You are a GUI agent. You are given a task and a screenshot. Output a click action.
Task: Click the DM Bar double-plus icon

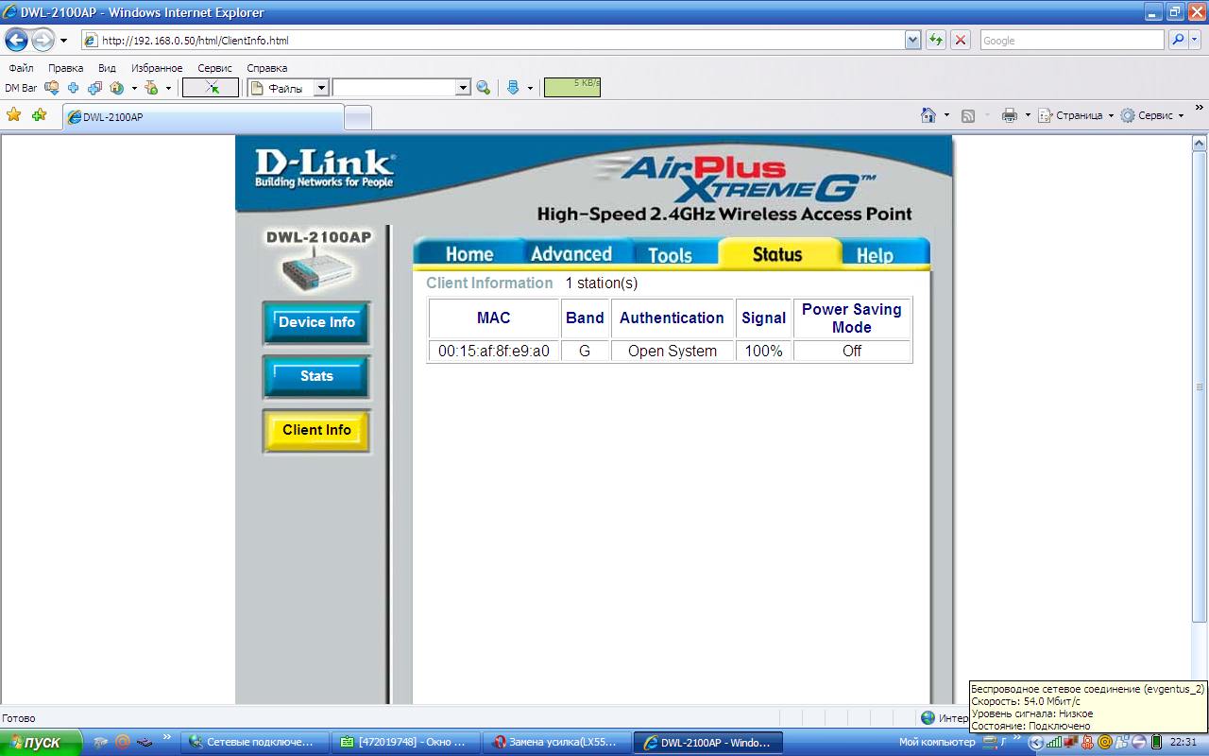(94, 88)
